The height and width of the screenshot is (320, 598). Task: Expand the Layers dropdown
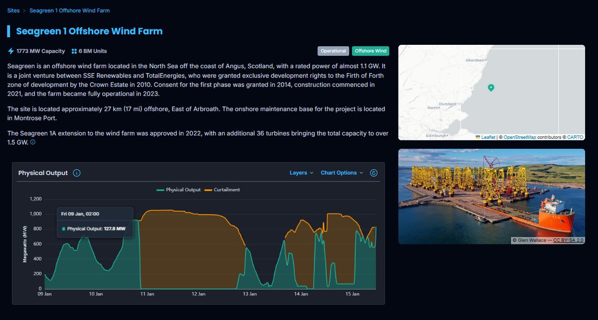click(x=301, y=173)
